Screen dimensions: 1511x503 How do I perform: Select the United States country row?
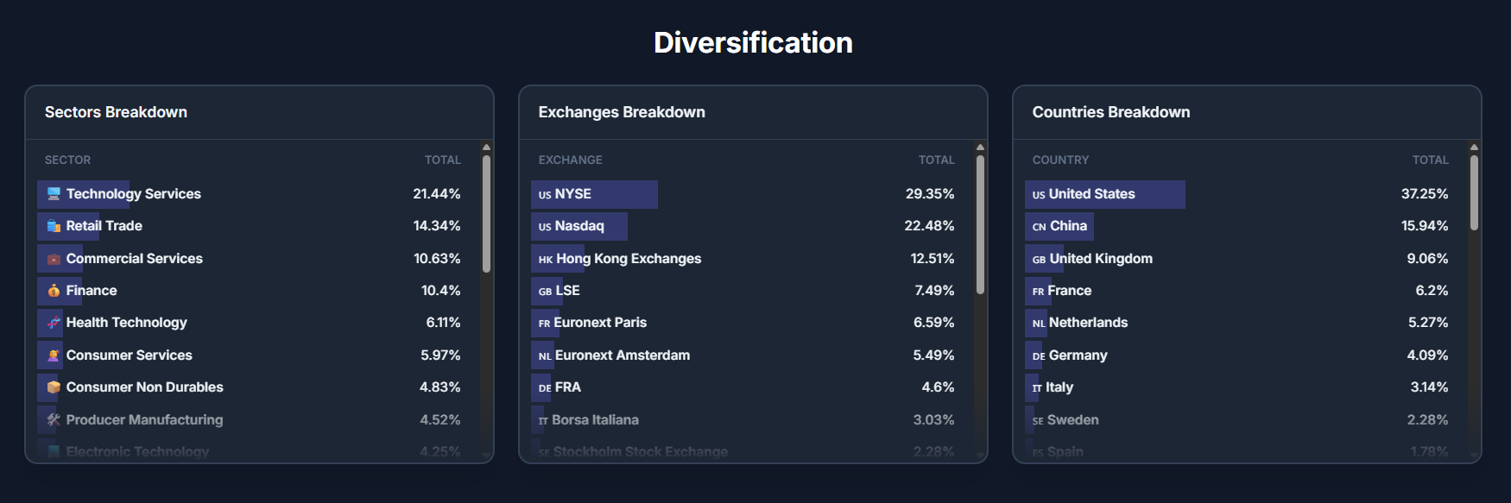(x=1242, y=194)
